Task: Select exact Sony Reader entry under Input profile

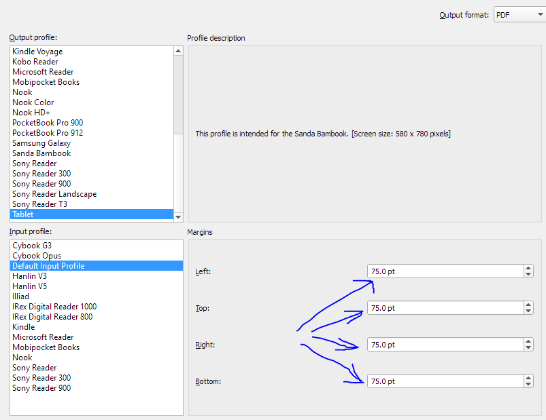Action: click(97, 368)
